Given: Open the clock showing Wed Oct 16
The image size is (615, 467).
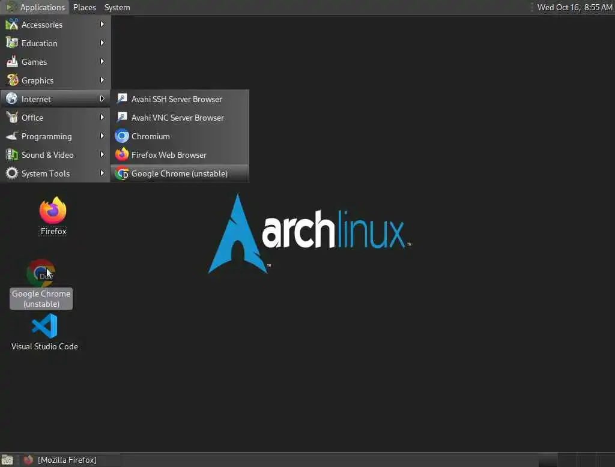Looking at the screenshot, I should pos(575,7).
